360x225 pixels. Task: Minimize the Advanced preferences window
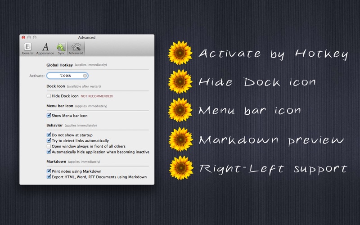pyautogui.click(x=29, y=37)
